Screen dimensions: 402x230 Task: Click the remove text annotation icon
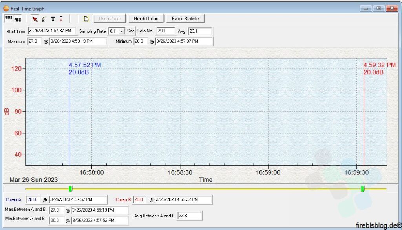point(61,19)
